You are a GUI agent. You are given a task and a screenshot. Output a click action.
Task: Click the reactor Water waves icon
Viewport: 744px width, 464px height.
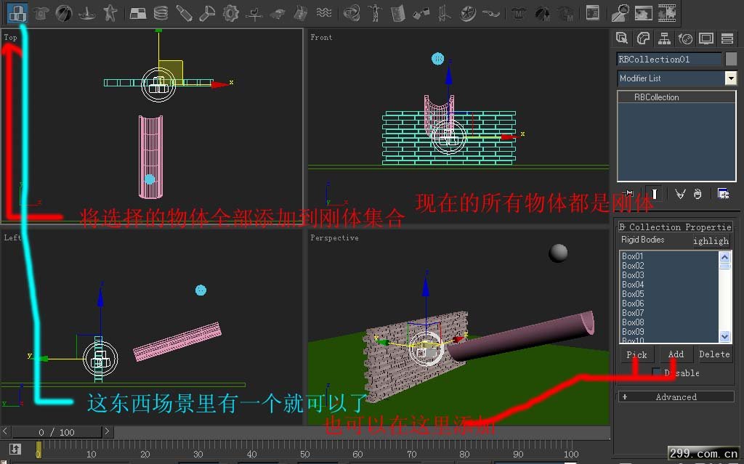click(x=325, y=12)
